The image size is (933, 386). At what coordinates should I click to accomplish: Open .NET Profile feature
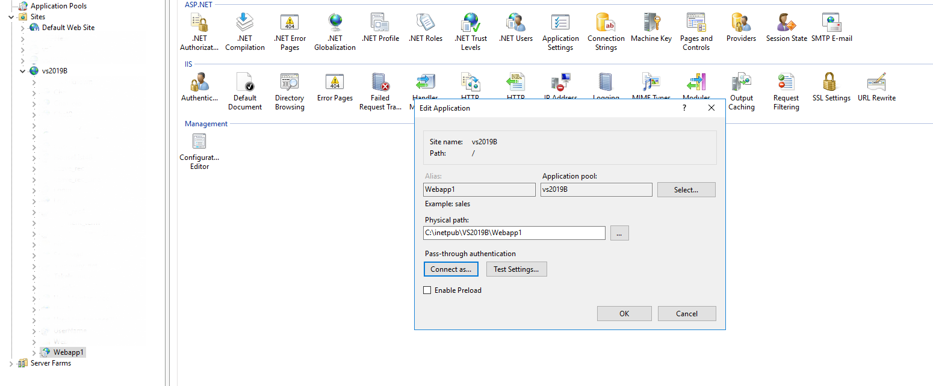point(380,28)
